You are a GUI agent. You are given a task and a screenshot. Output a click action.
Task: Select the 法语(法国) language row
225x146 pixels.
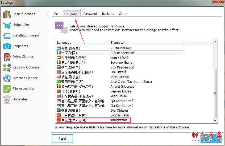tap(119, 53)
